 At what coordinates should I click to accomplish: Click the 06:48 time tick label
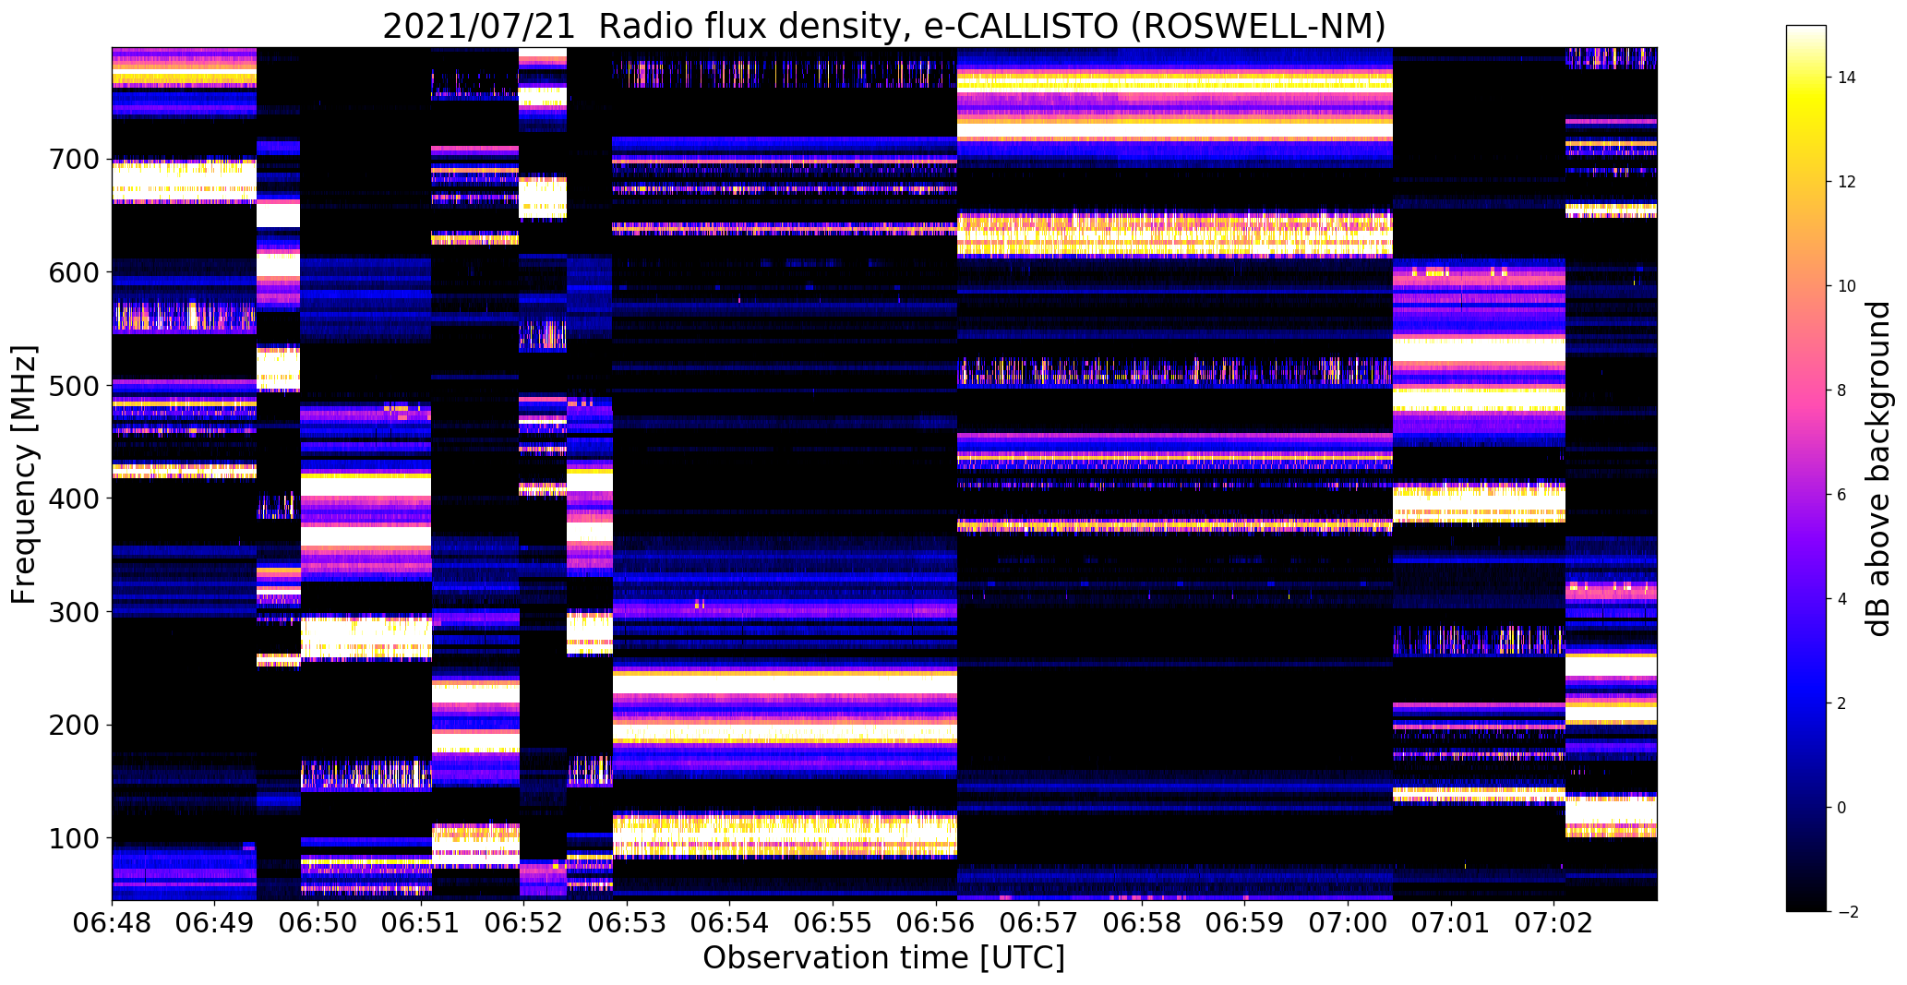[x=112, y=923]
